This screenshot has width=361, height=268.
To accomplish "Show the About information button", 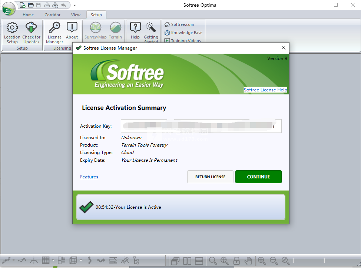I will pyautogui.click(x=72, y=30).
